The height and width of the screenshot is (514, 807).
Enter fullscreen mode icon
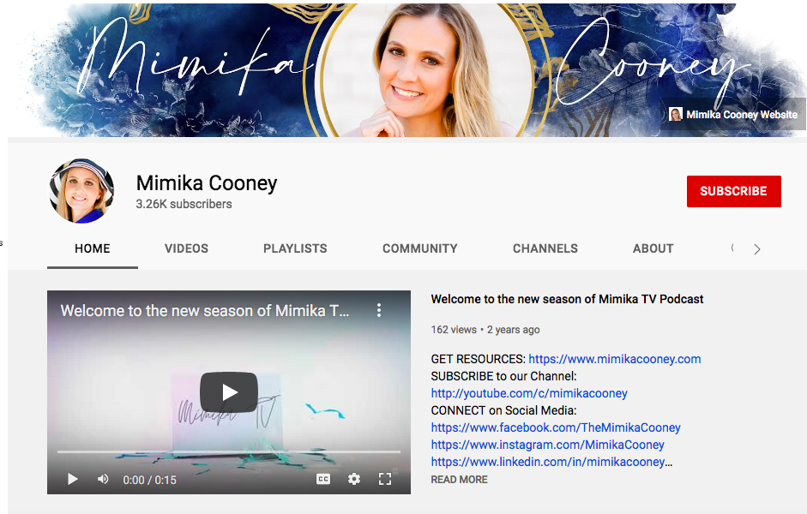(x=385, y=479)
